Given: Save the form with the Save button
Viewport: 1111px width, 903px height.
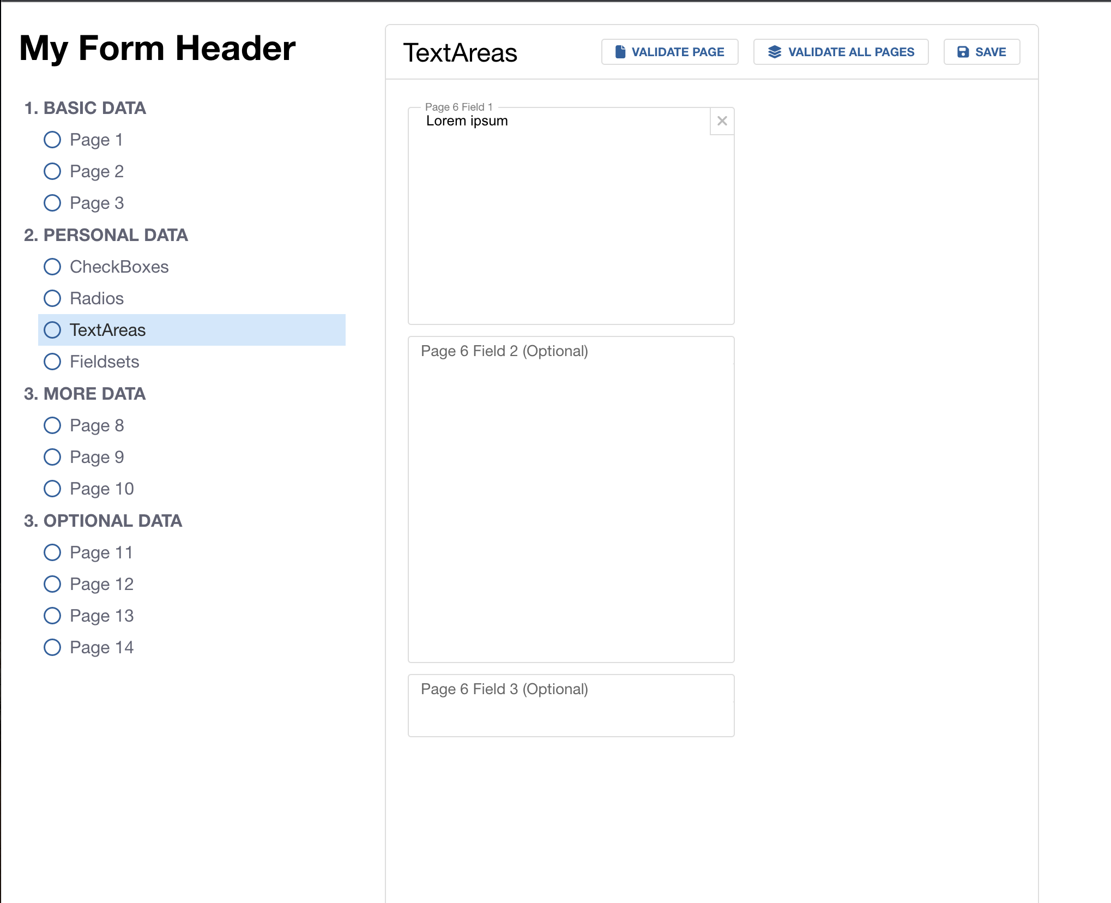Looking at the screenshot, I should (982, 52).
